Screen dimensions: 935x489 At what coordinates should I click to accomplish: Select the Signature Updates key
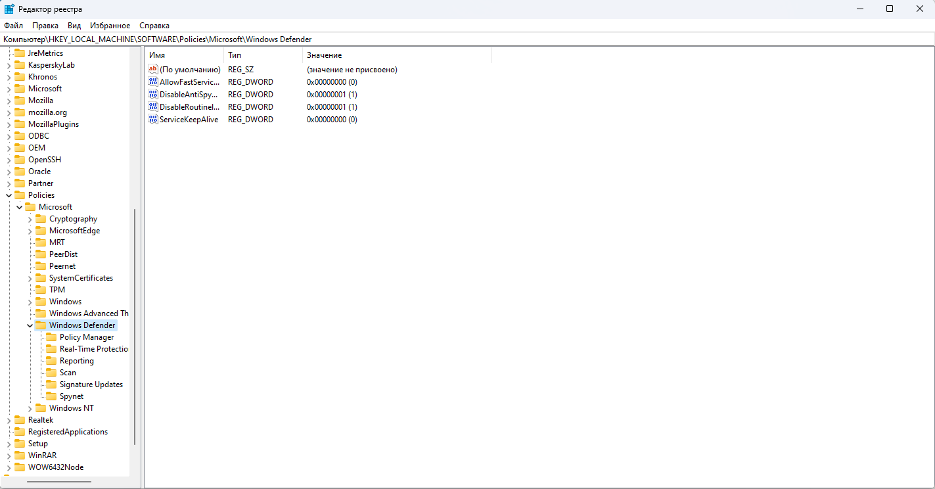(x=91, y=384)
